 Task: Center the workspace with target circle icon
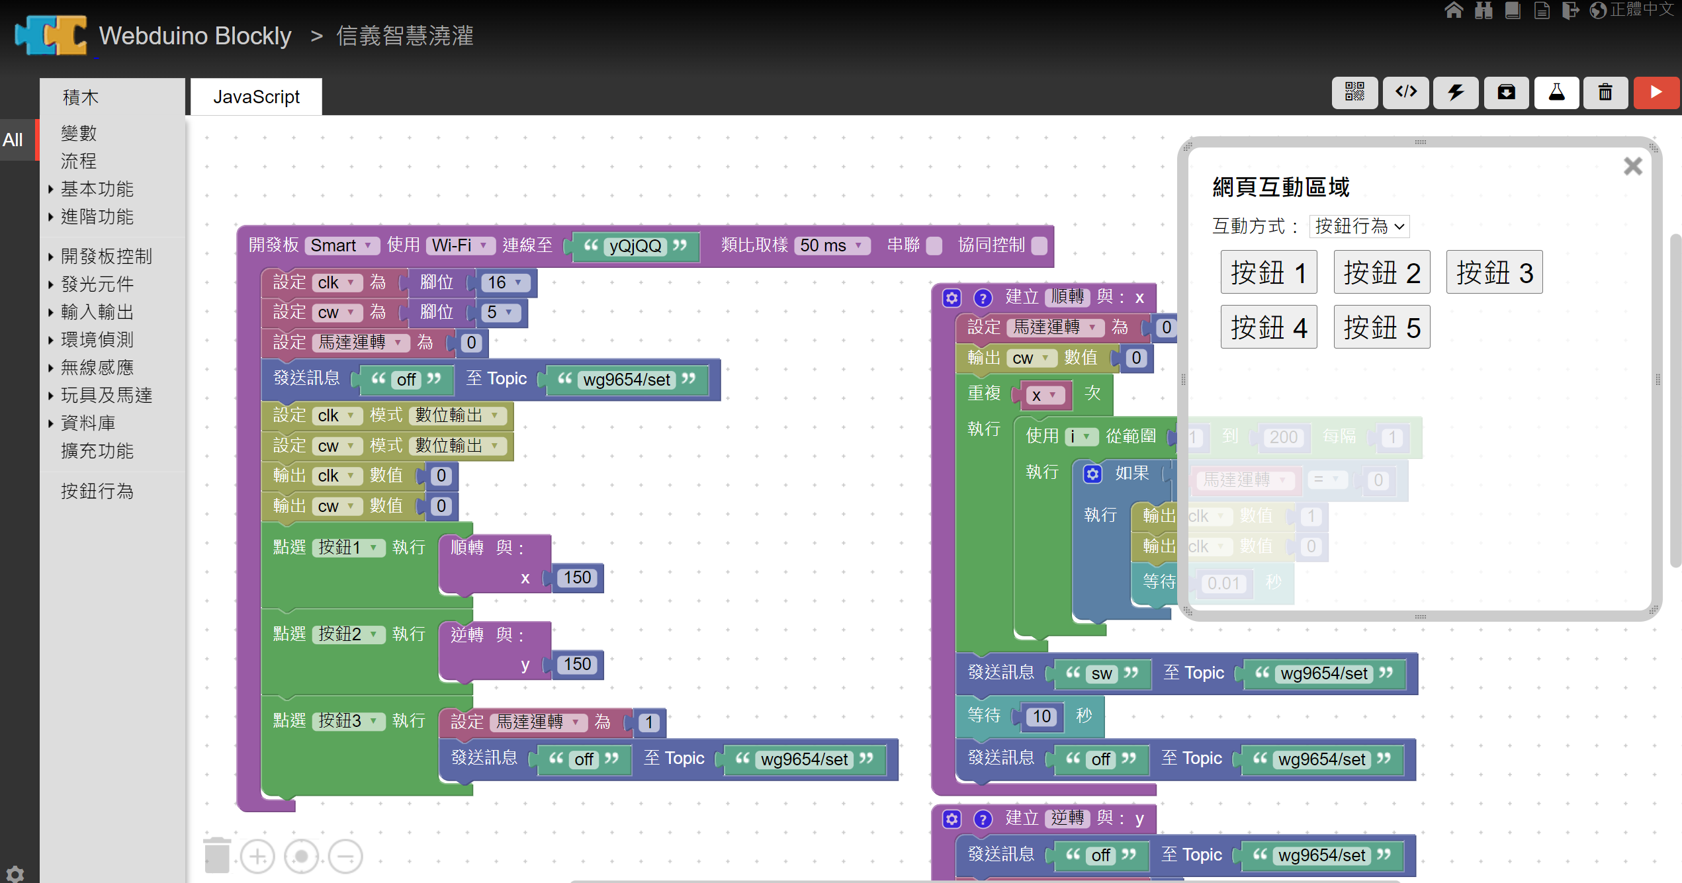(x=301, y=857)
